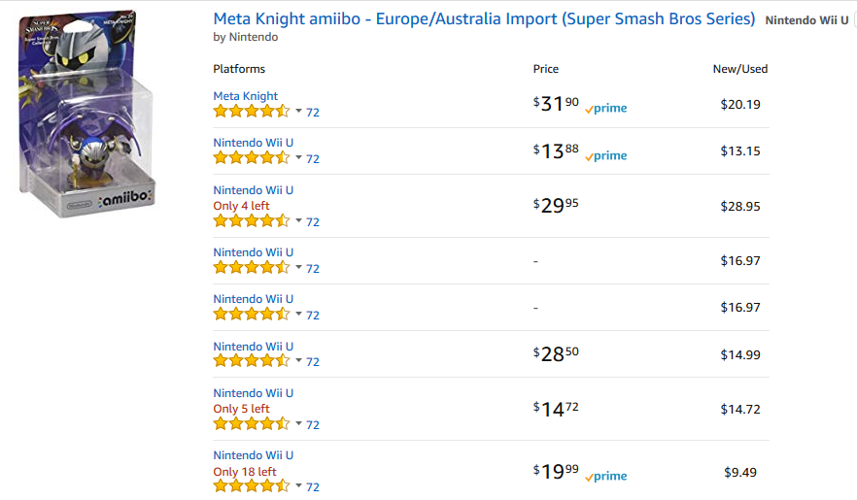Expand rating dropdown in Only 18 left row
The height and width of the screenshot is (500, 857).
click(x=298, y=485)
